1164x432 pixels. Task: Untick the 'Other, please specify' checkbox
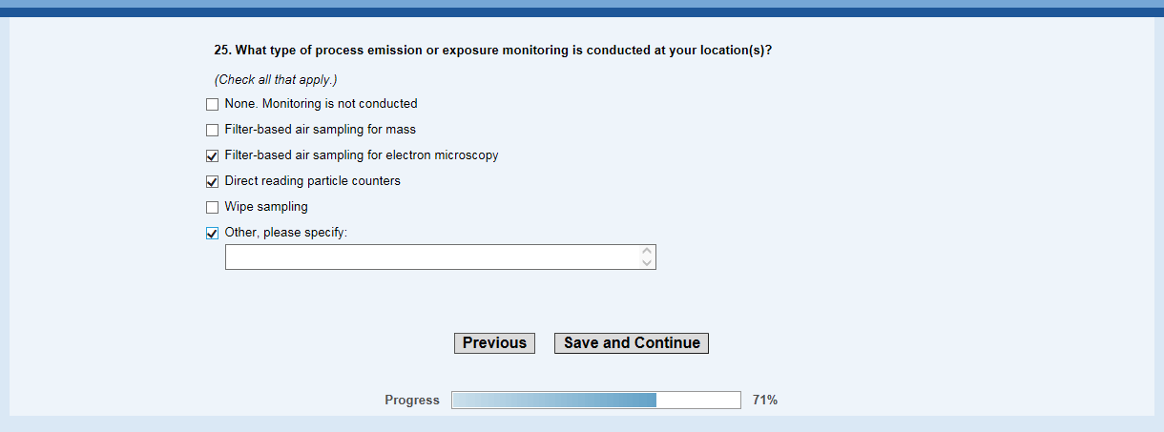(x=212, y=233)
